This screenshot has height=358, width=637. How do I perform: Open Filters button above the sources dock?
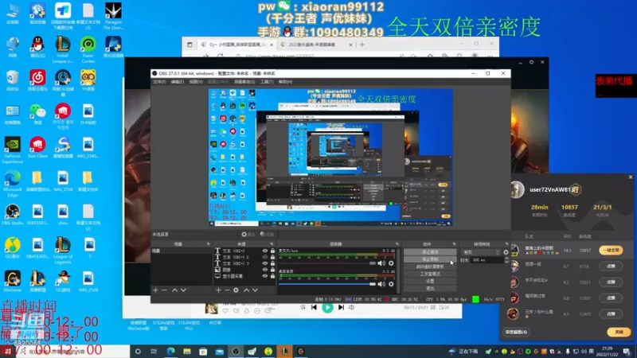[267, 234]
